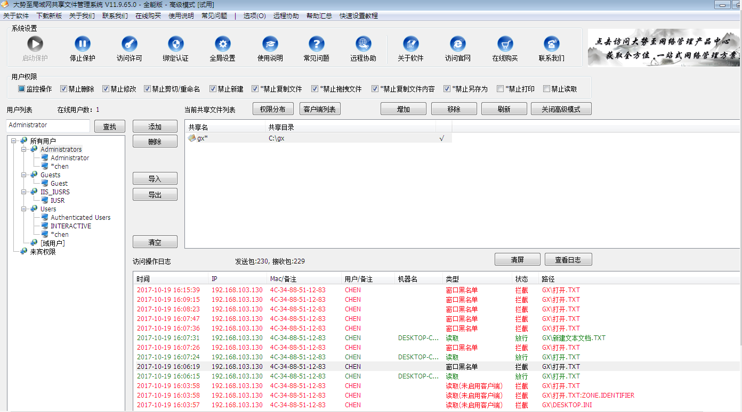Open 联系我们 telephone icon
The image size is (742, 412).
point(551,44)
